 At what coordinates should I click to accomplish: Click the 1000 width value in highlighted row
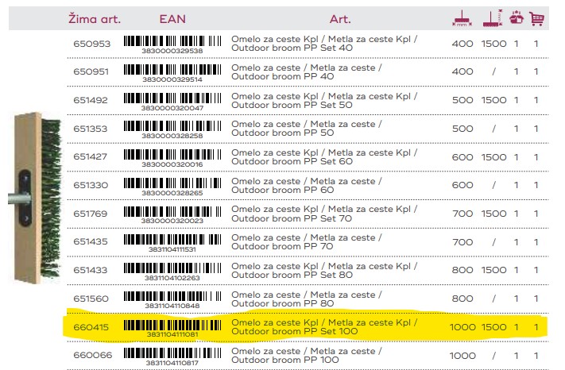point(462,327)
